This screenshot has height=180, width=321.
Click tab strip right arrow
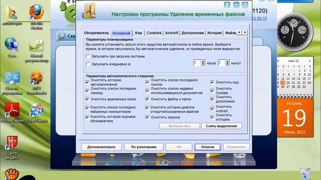pos(245,32)
